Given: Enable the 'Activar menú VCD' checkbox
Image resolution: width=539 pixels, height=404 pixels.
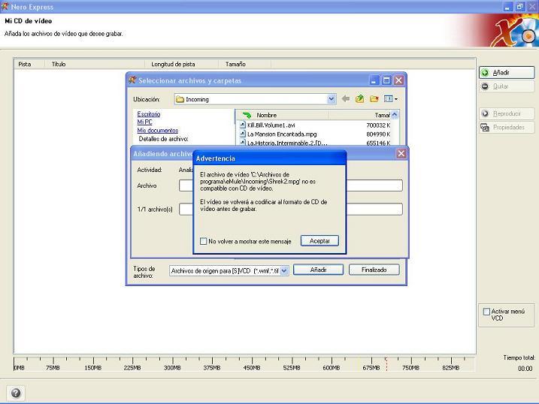Looking at the screenshot, I should tap(486, 312).
